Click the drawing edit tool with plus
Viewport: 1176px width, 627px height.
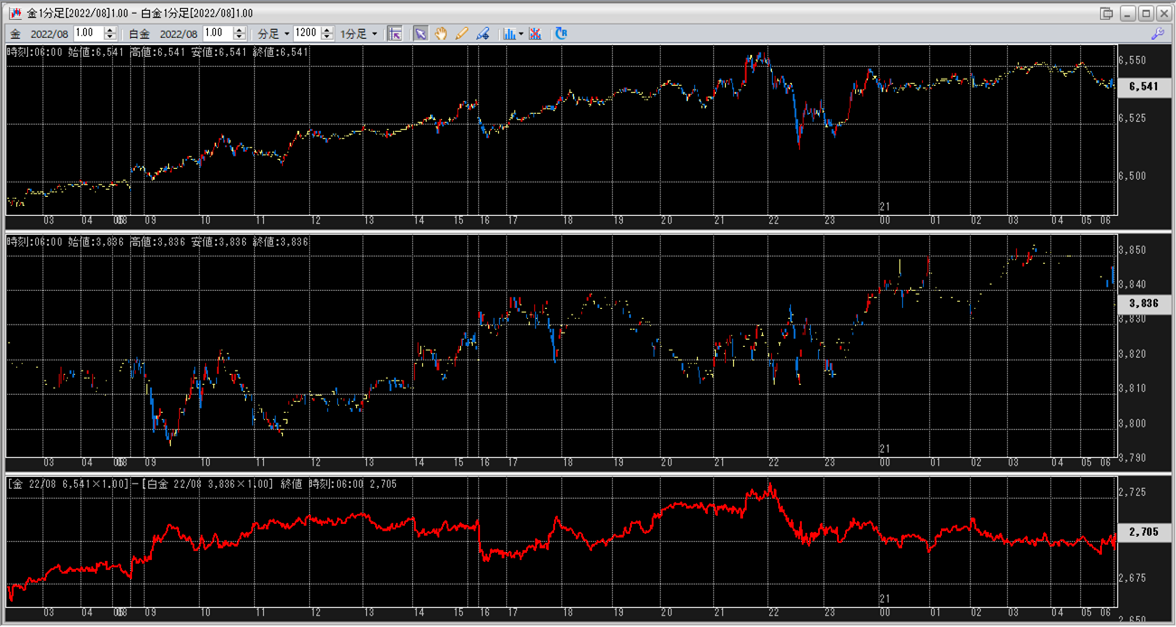coord(483,33)
